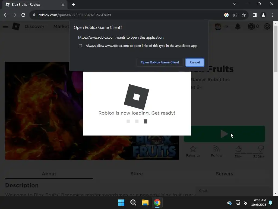The width and height of the screenshot is (278, 209).
Task: Open the Robux balance icon
Action: coord(251,26)
